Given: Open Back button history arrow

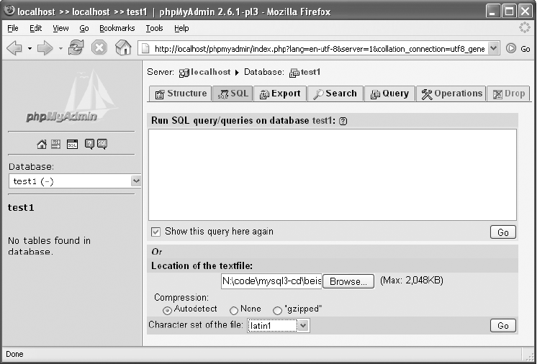Looking at the screenshot, I should 30,48.
